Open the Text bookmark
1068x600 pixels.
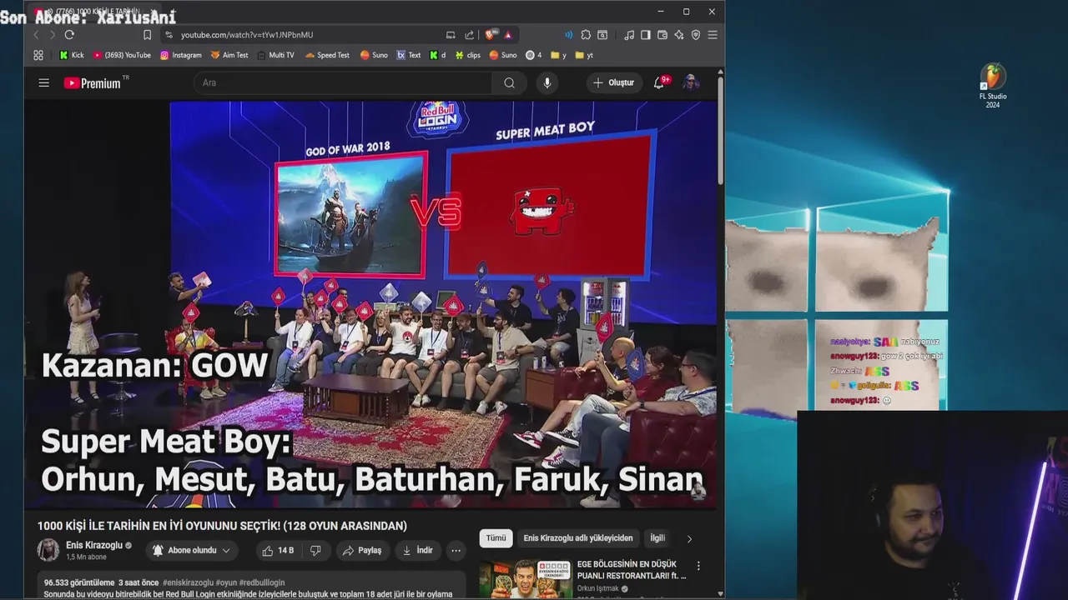(409, 55)
